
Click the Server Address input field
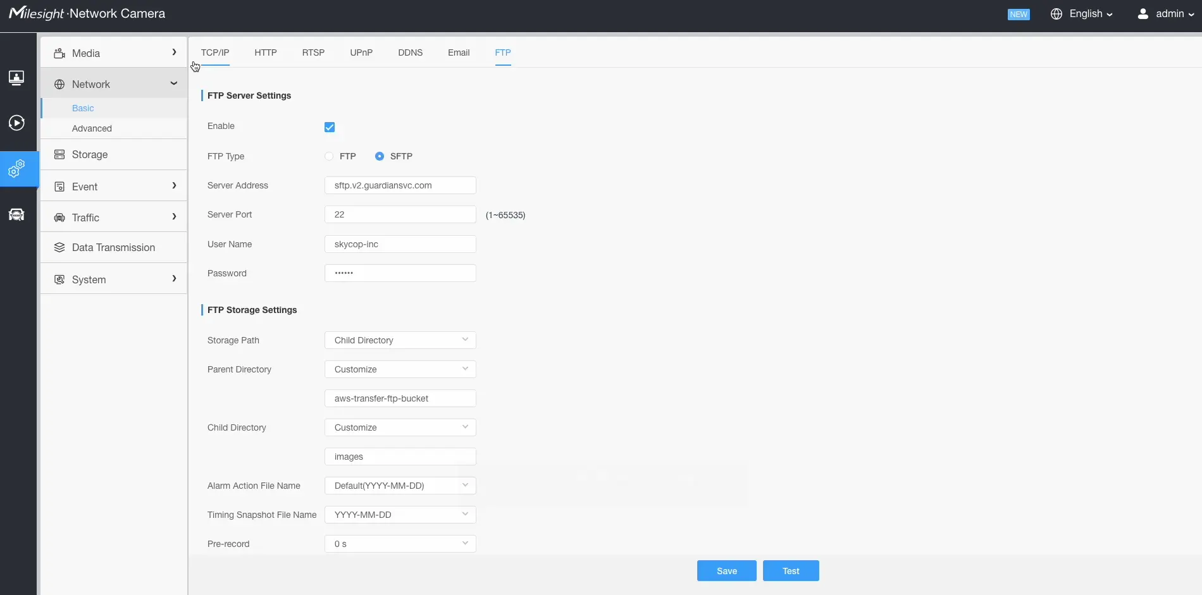coord(400,185)
